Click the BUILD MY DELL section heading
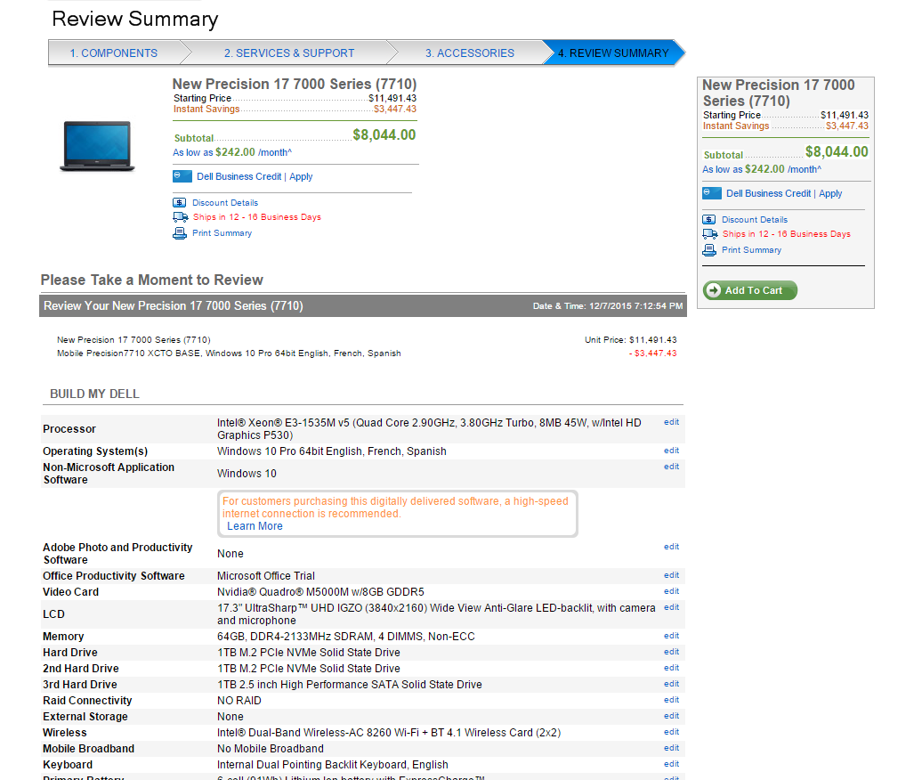 (x=94, y=394)
